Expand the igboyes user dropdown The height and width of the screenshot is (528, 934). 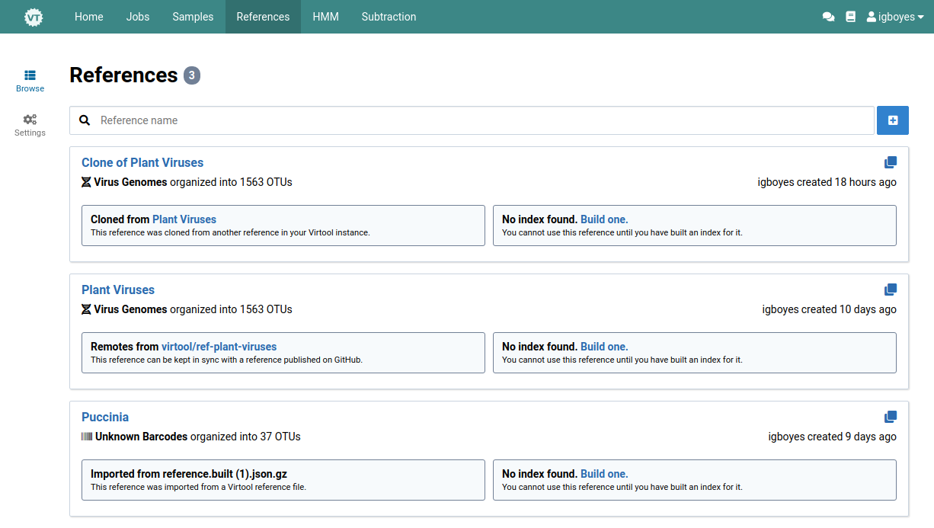pos(895,17)
